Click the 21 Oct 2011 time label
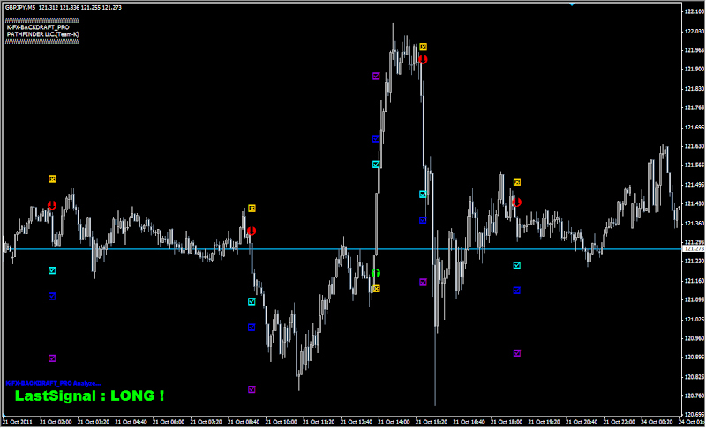 [17, 422]
